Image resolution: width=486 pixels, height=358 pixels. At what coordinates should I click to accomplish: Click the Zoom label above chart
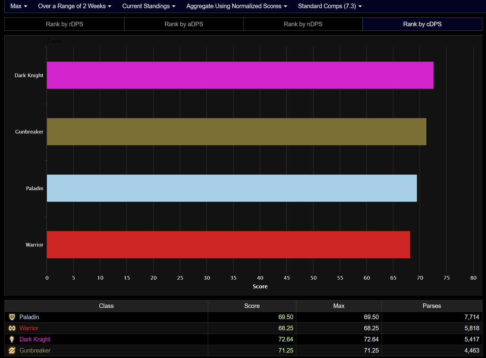pyautogui.click(x=55, y=41)
